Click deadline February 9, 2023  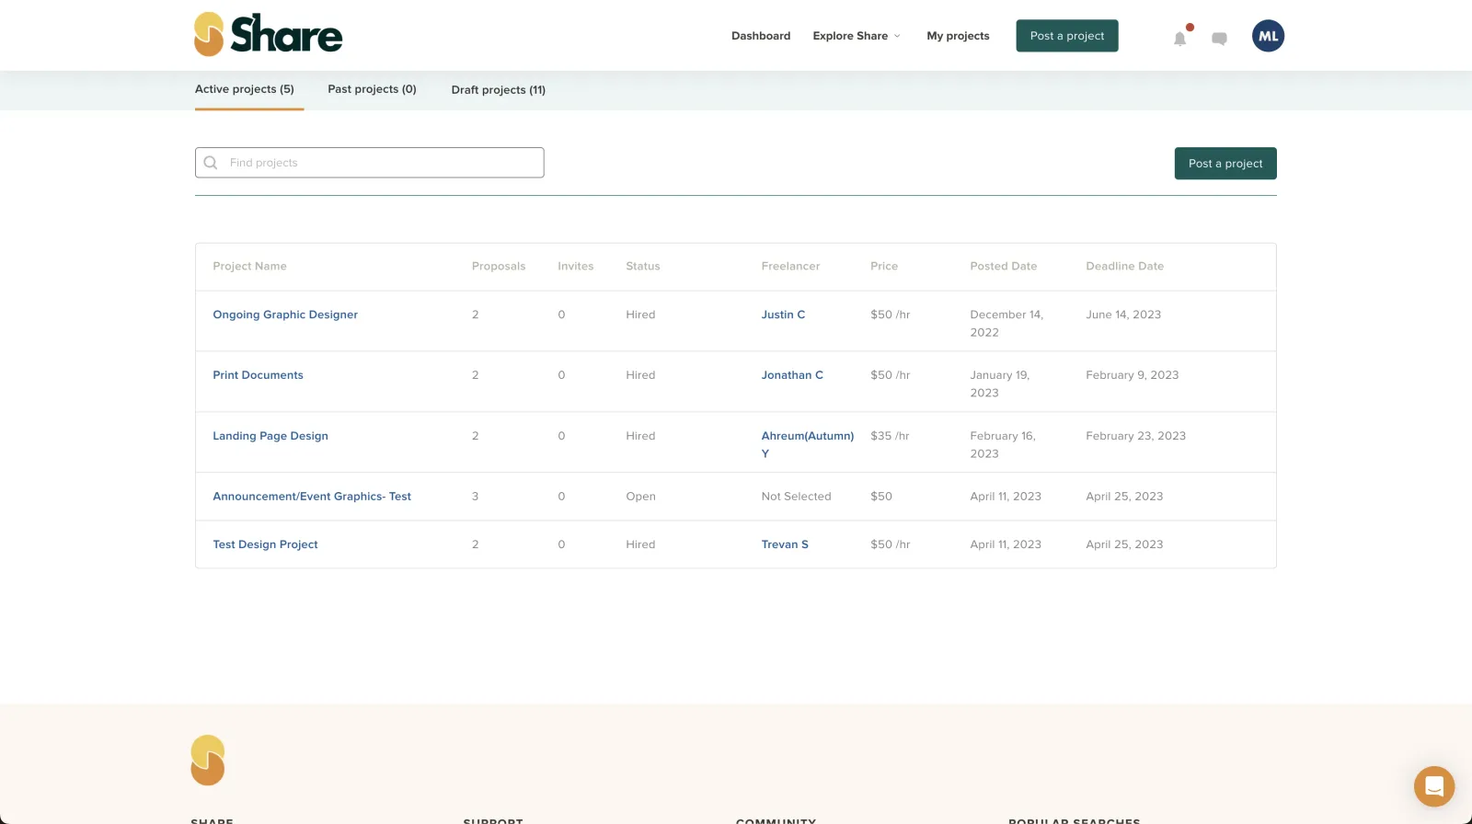[x=1133, y=375]
